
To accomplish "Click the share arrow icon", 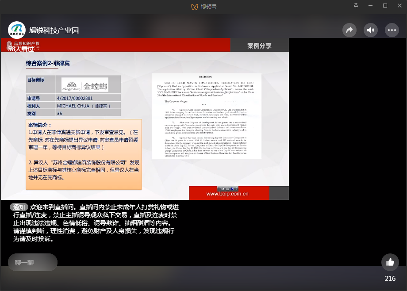I will 349,30.
